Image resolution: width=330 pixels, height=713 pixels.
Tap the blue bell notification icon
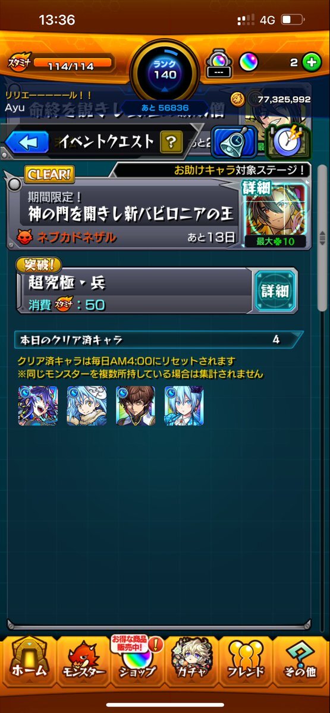pos(235,141)
